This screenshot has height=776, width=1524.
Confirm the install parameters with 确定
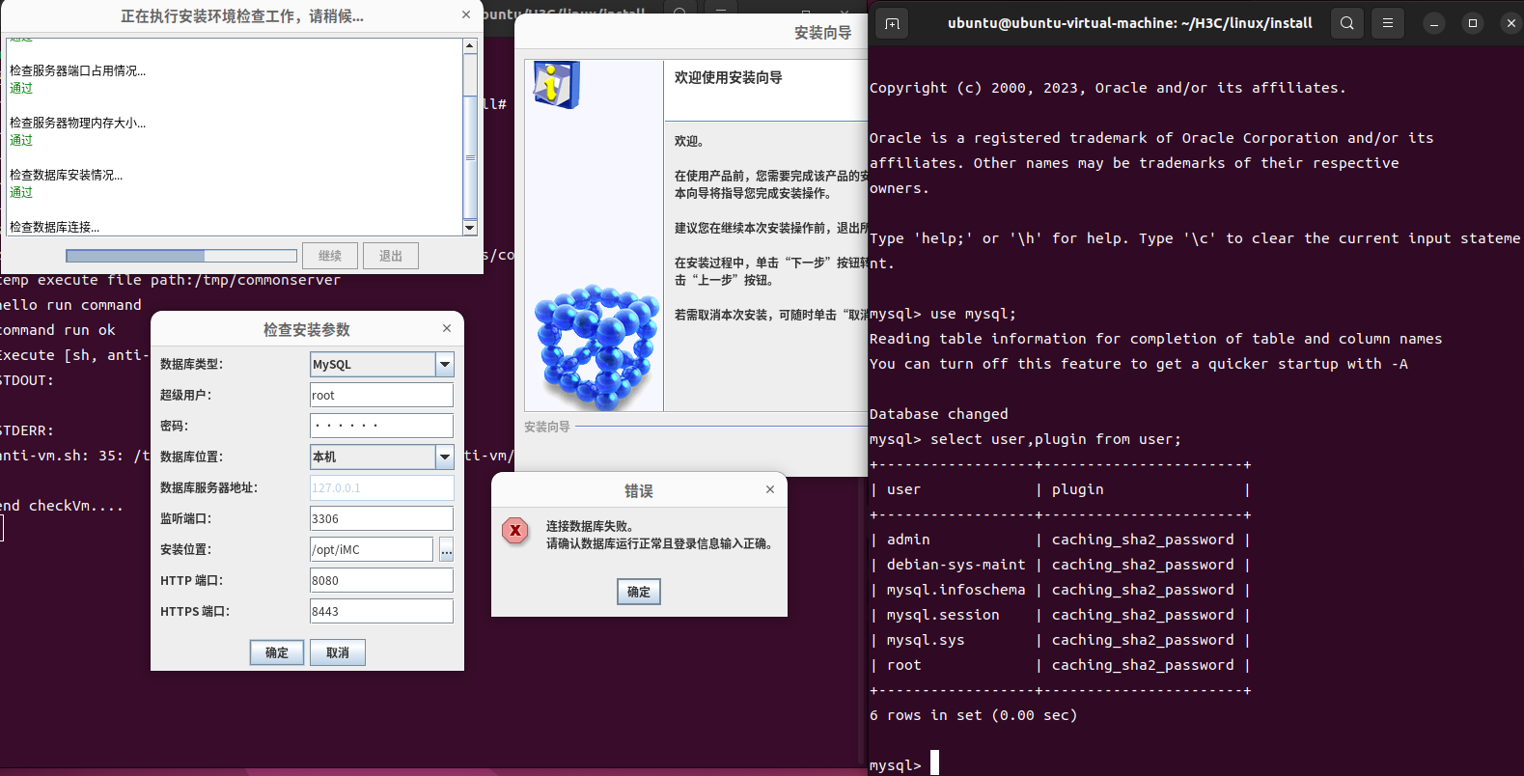click(277, 652)
